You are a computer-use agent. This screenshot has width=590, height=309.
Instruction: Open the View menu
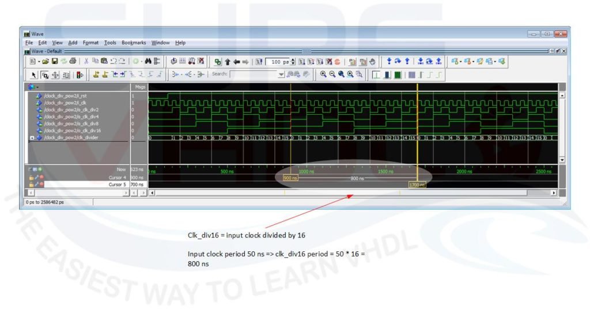tap(57, 43)
